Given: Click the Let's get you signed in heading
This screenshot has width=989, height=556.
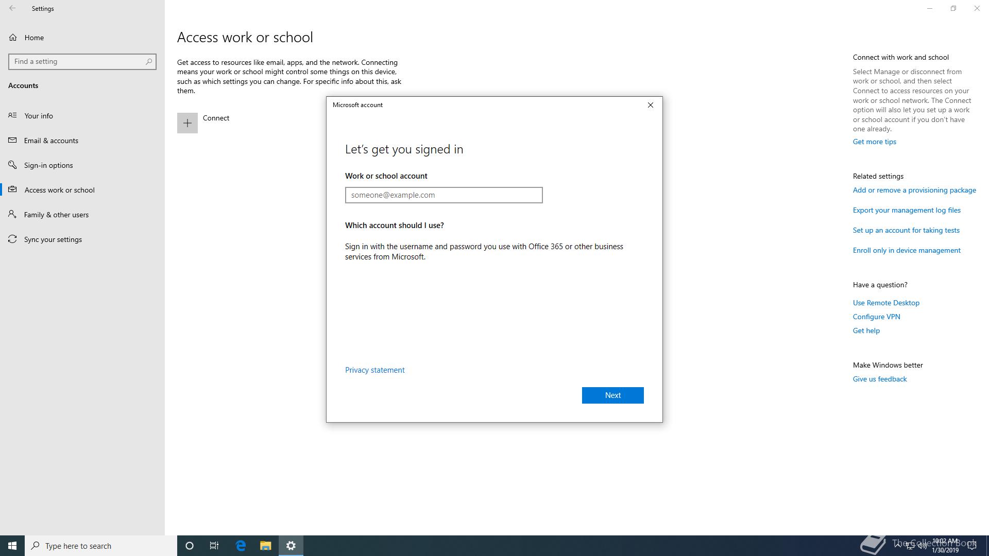Looking at the screenshot, I should click(x=404, y=149).
